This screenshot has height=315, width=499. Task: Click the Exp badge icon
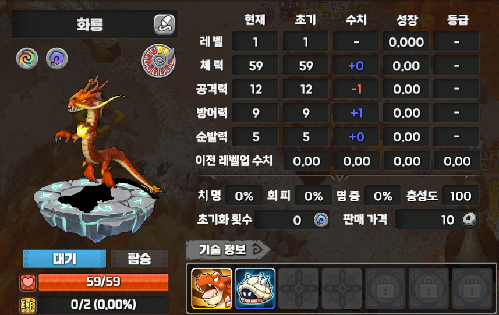pyautogui.click(x=28, y=306)
